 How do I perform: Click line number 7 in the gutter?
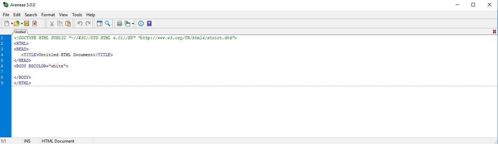[2, 72]
